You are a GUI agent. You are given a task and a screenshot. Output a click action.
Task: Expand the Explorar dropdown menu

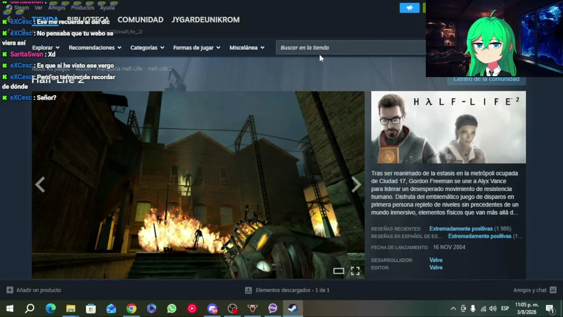(x=46, y=48)
